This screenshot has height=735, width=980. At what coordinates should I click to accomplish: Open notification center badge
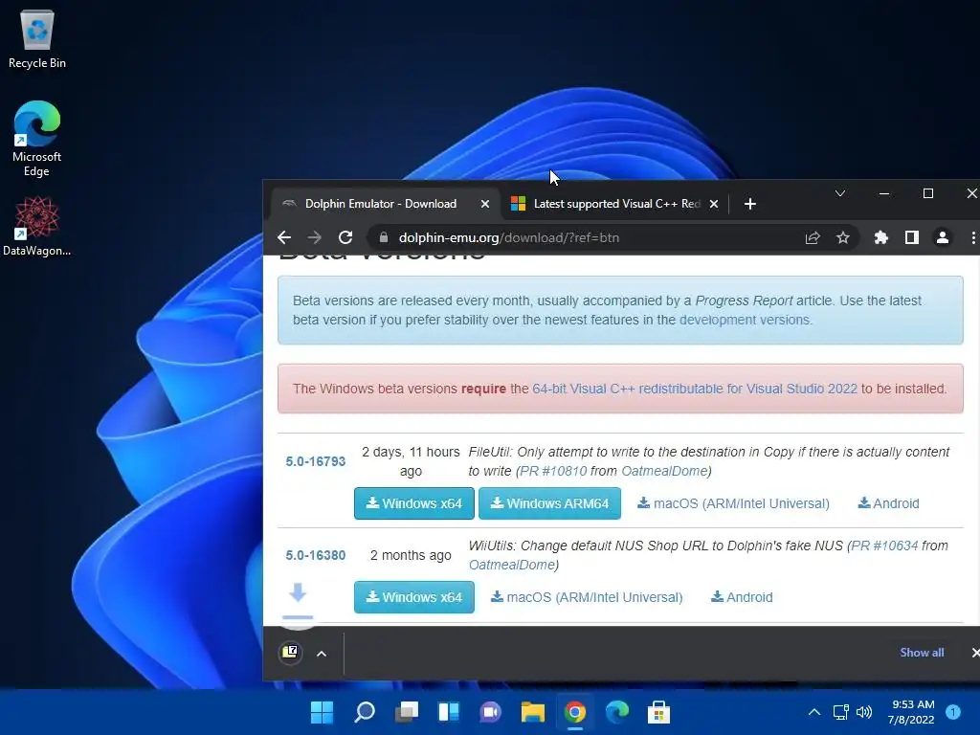coord(953,711)
